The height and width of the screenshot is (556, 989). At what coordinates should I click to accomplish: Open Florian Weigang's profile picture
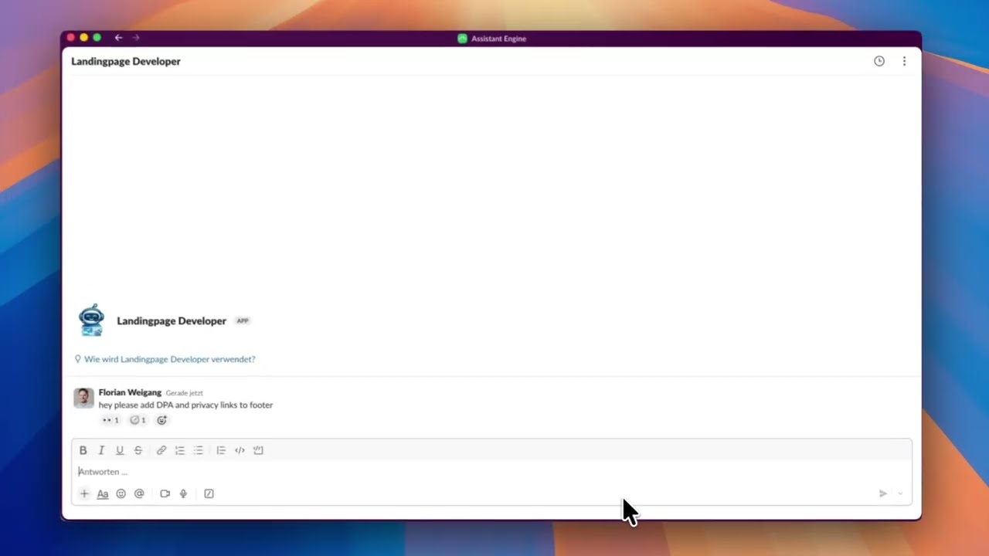(83, 398)
